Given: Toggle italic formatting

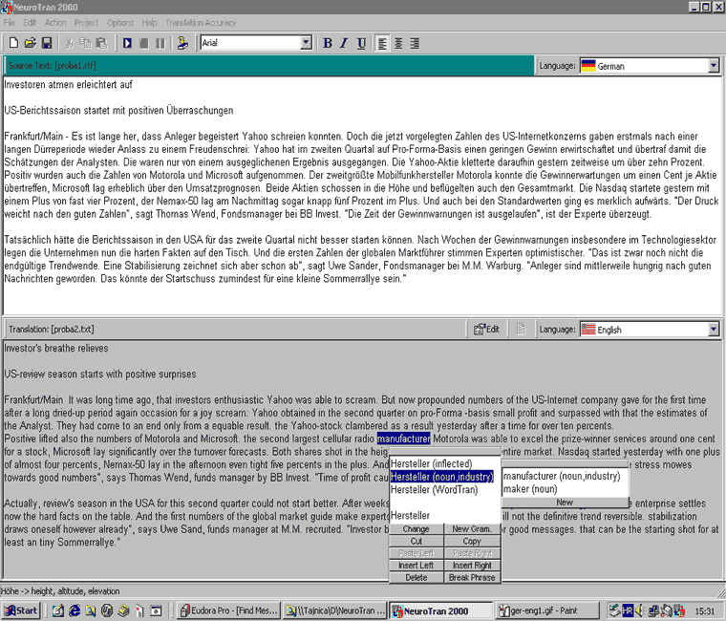Looking at the screenshot, I should coord(344,43).
